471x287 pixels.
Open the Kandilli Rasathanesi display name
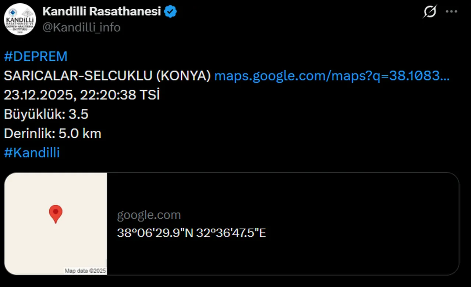click(x=102, y=12)
